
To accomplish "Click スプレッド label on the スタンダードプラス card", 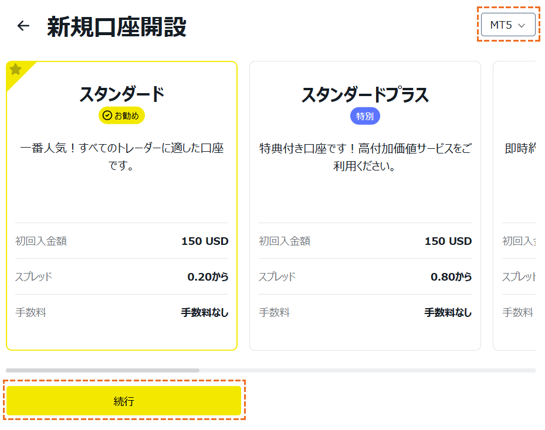I will pyautogui.click(x=277, y=277).
